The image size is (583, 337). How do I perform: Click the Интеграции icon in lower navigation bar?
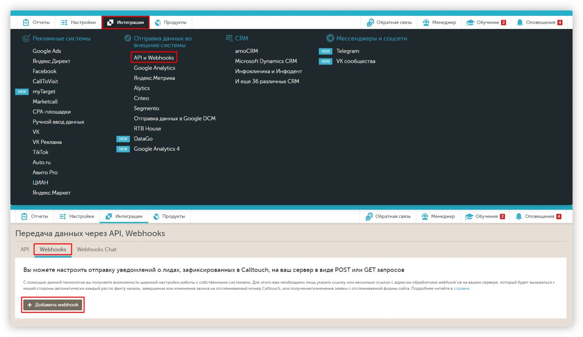[109, 216]
